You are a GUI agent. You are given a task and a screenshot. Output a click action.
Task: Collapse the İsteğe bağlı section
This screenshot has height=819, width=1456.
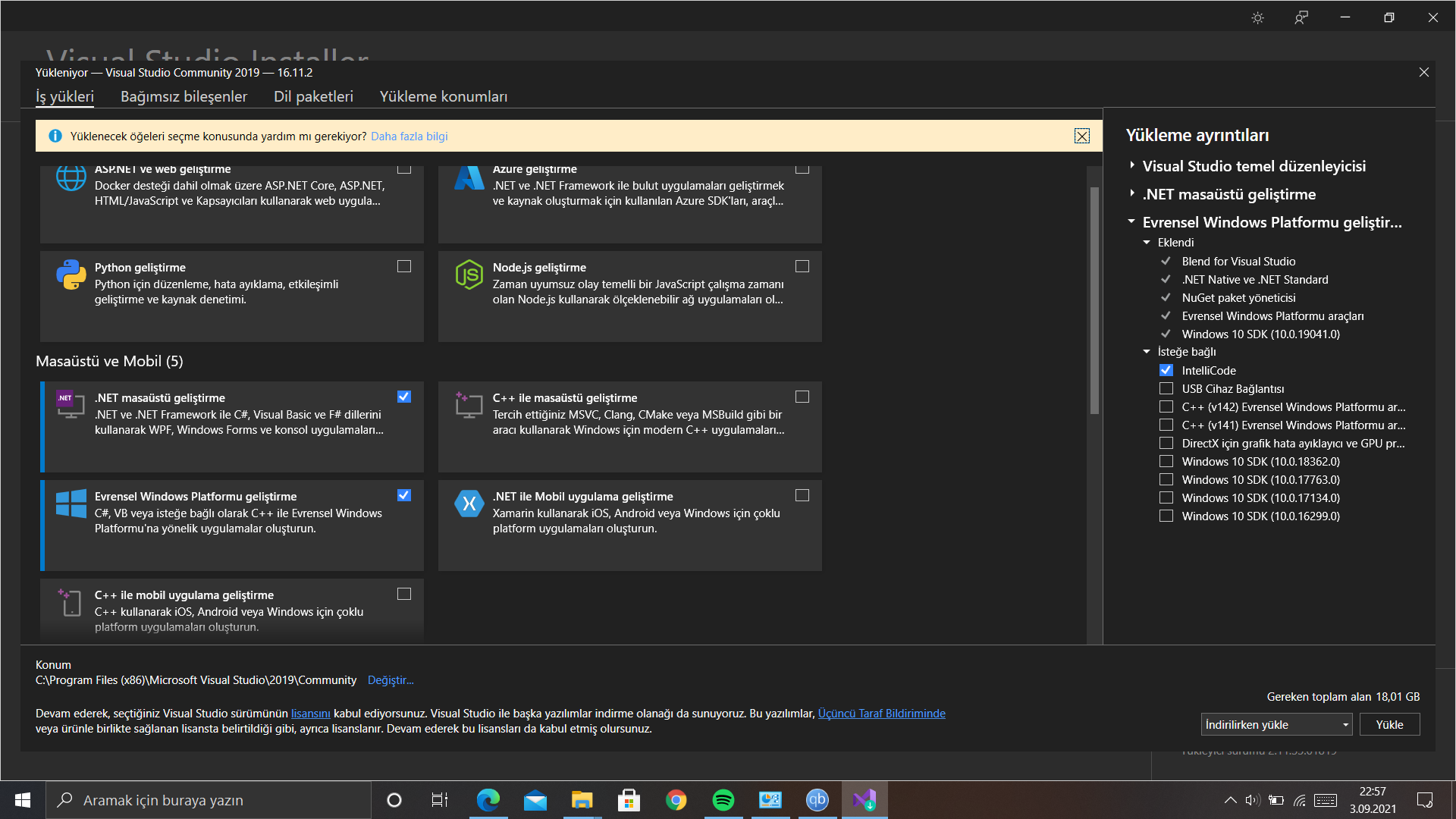click(x=1147, y=352)
